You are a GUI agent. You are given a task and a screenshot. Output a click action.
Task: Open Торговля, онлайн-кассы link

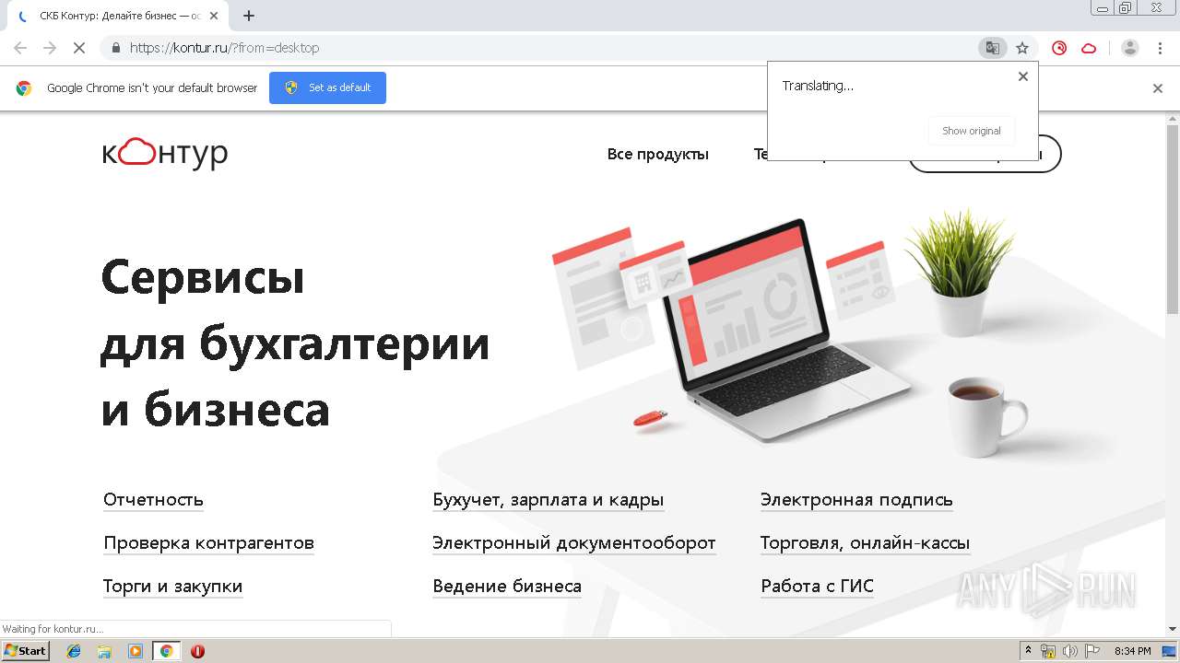coord(865,543)
